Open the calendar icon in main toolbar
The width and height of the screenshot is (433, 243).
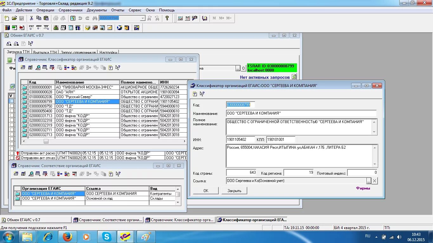pos(187,18)
